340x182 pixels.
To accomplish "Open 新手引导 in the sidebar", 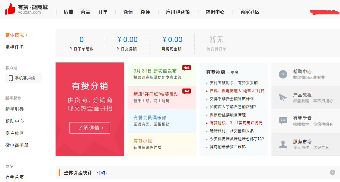I will [x=14, y=109].
